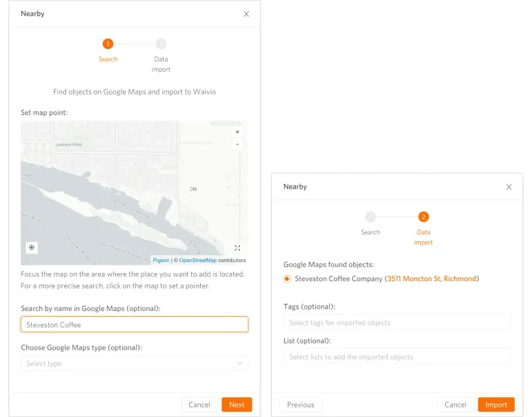Close the right Nearby data import dialog

509,187
